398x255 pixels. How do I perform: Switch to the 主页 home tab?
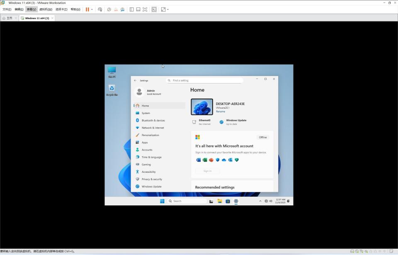pyautogui.click(x=7, y=18)
